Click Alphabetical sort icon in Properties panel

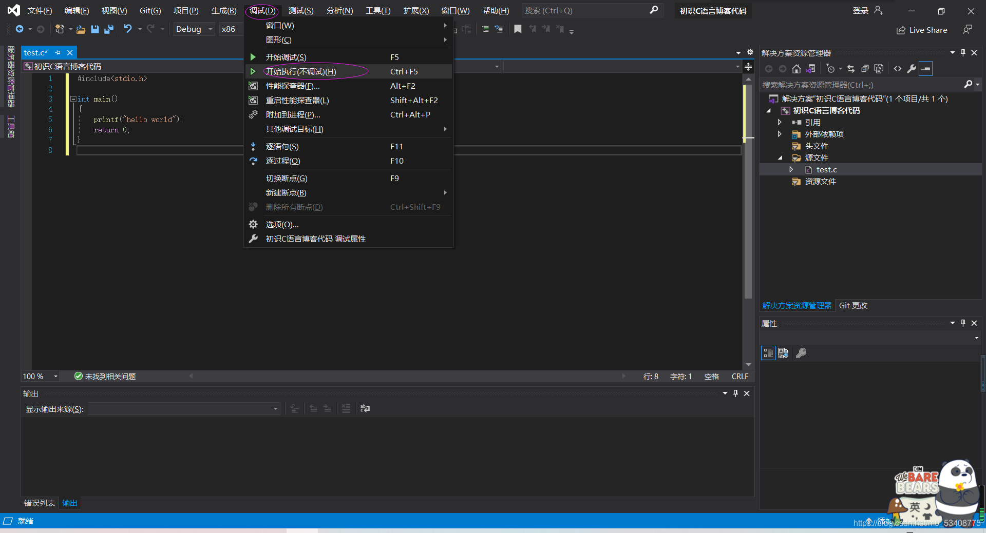coord(783,353)
